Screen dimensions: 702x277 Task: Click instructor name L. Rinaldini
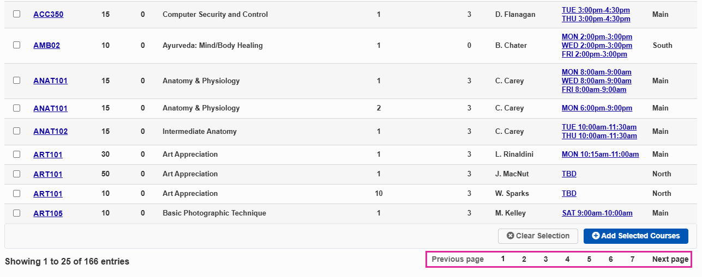click(514, 155)
